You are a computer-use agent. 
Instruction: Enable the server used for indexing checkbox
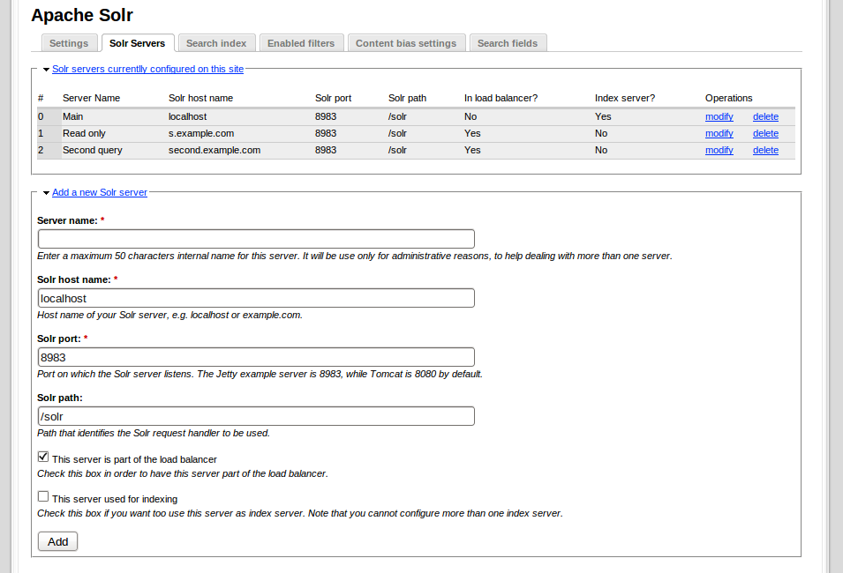tap(43, 497)
